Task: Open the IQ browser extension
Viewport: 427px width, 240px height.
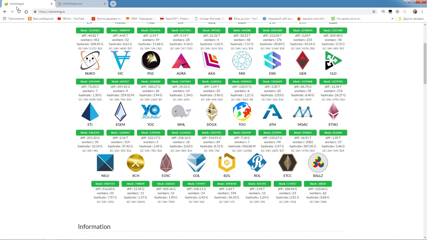Action: tap(383, 11)
